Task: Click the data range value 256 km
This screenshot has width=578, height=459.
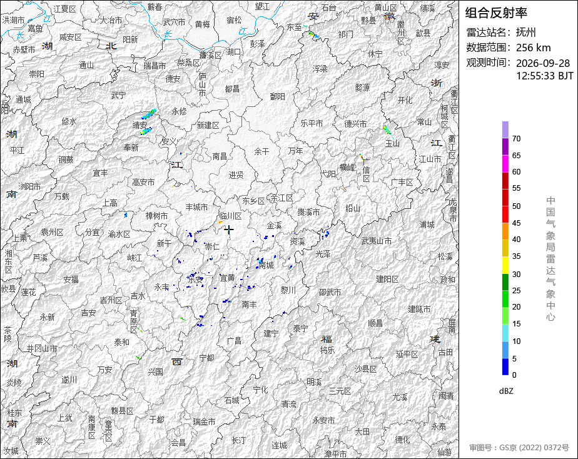Action: tap(534, 48)
